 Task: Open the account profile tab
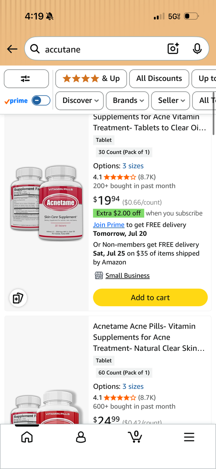(x=81, y=437)
